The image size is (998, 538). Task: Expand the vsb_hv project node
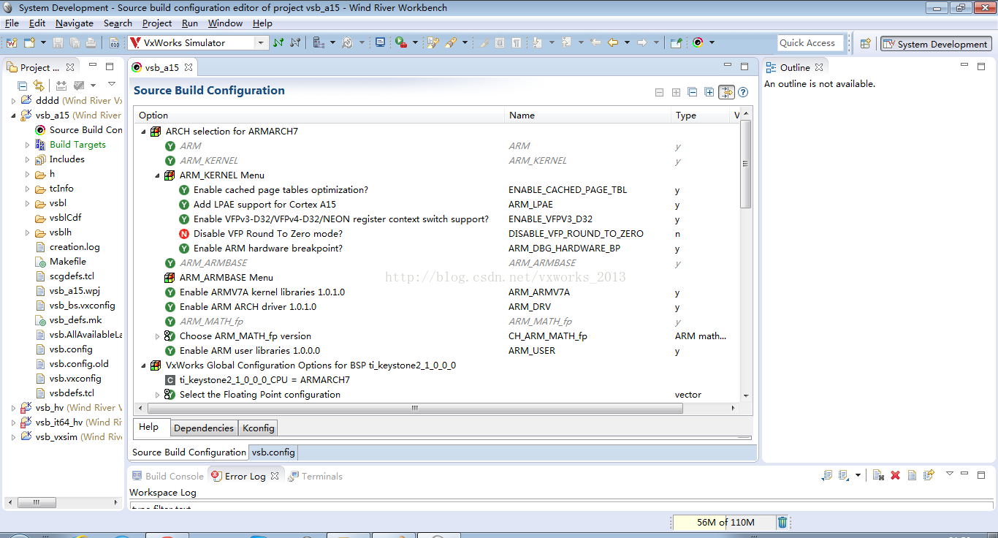point(13,408)
